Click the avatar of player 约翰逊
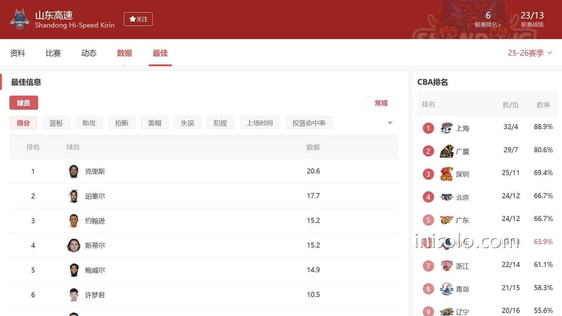 (x=73, y=220)
